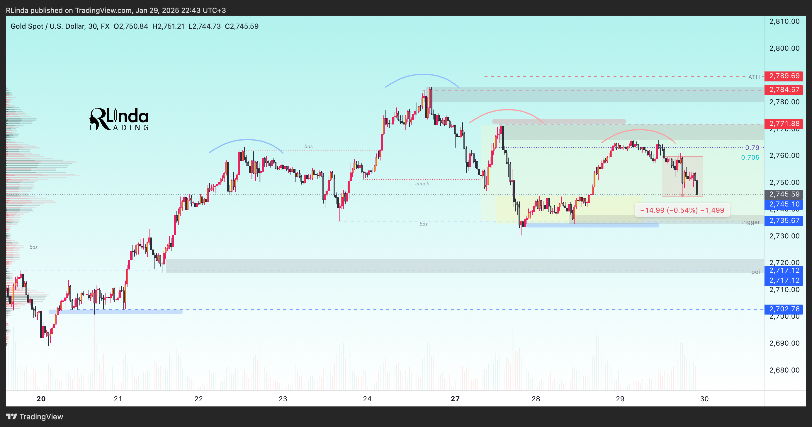This screenshot has height=427, width=812.
Task: Click the 2,730.00 price axis label
Action: pos(784,236)
